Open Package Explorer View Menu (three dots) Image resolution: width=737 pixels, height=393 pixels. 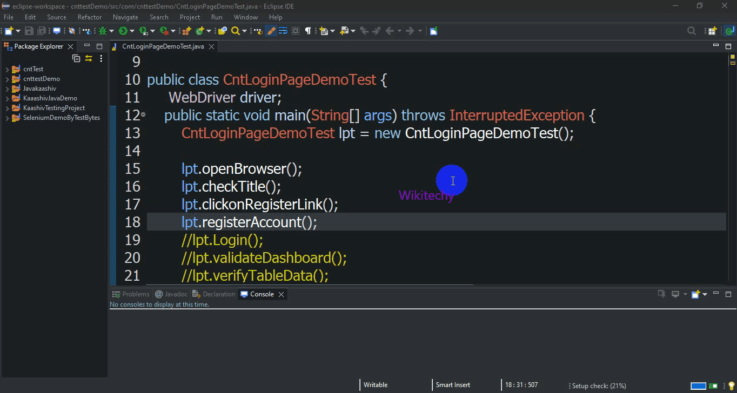(101, 58)
